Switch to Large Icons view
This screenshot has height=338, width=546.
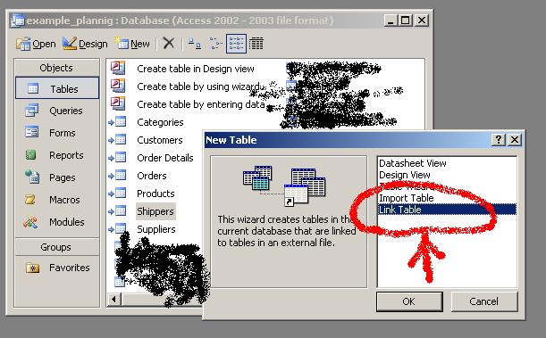(x=194, y=44)
